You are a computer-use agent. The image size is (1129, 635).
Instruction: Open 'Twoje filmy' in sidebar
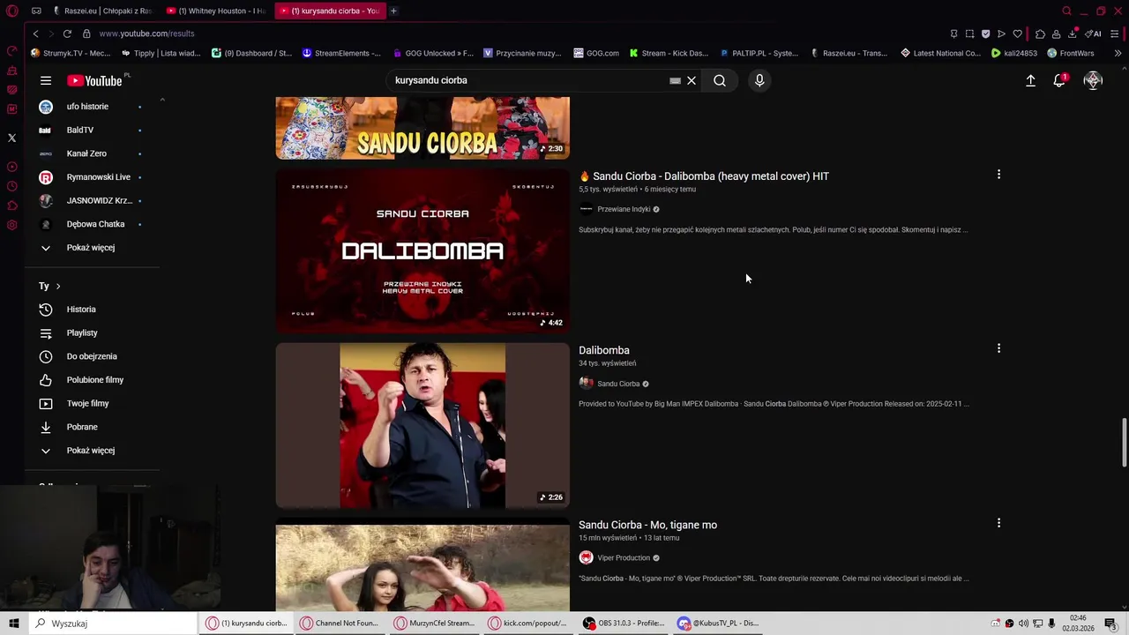88,403
